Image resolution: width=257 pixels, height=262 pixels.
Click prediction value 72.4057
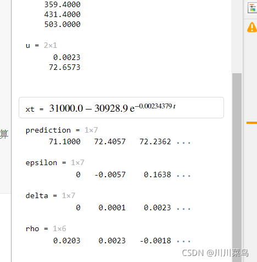pos(110,141)
